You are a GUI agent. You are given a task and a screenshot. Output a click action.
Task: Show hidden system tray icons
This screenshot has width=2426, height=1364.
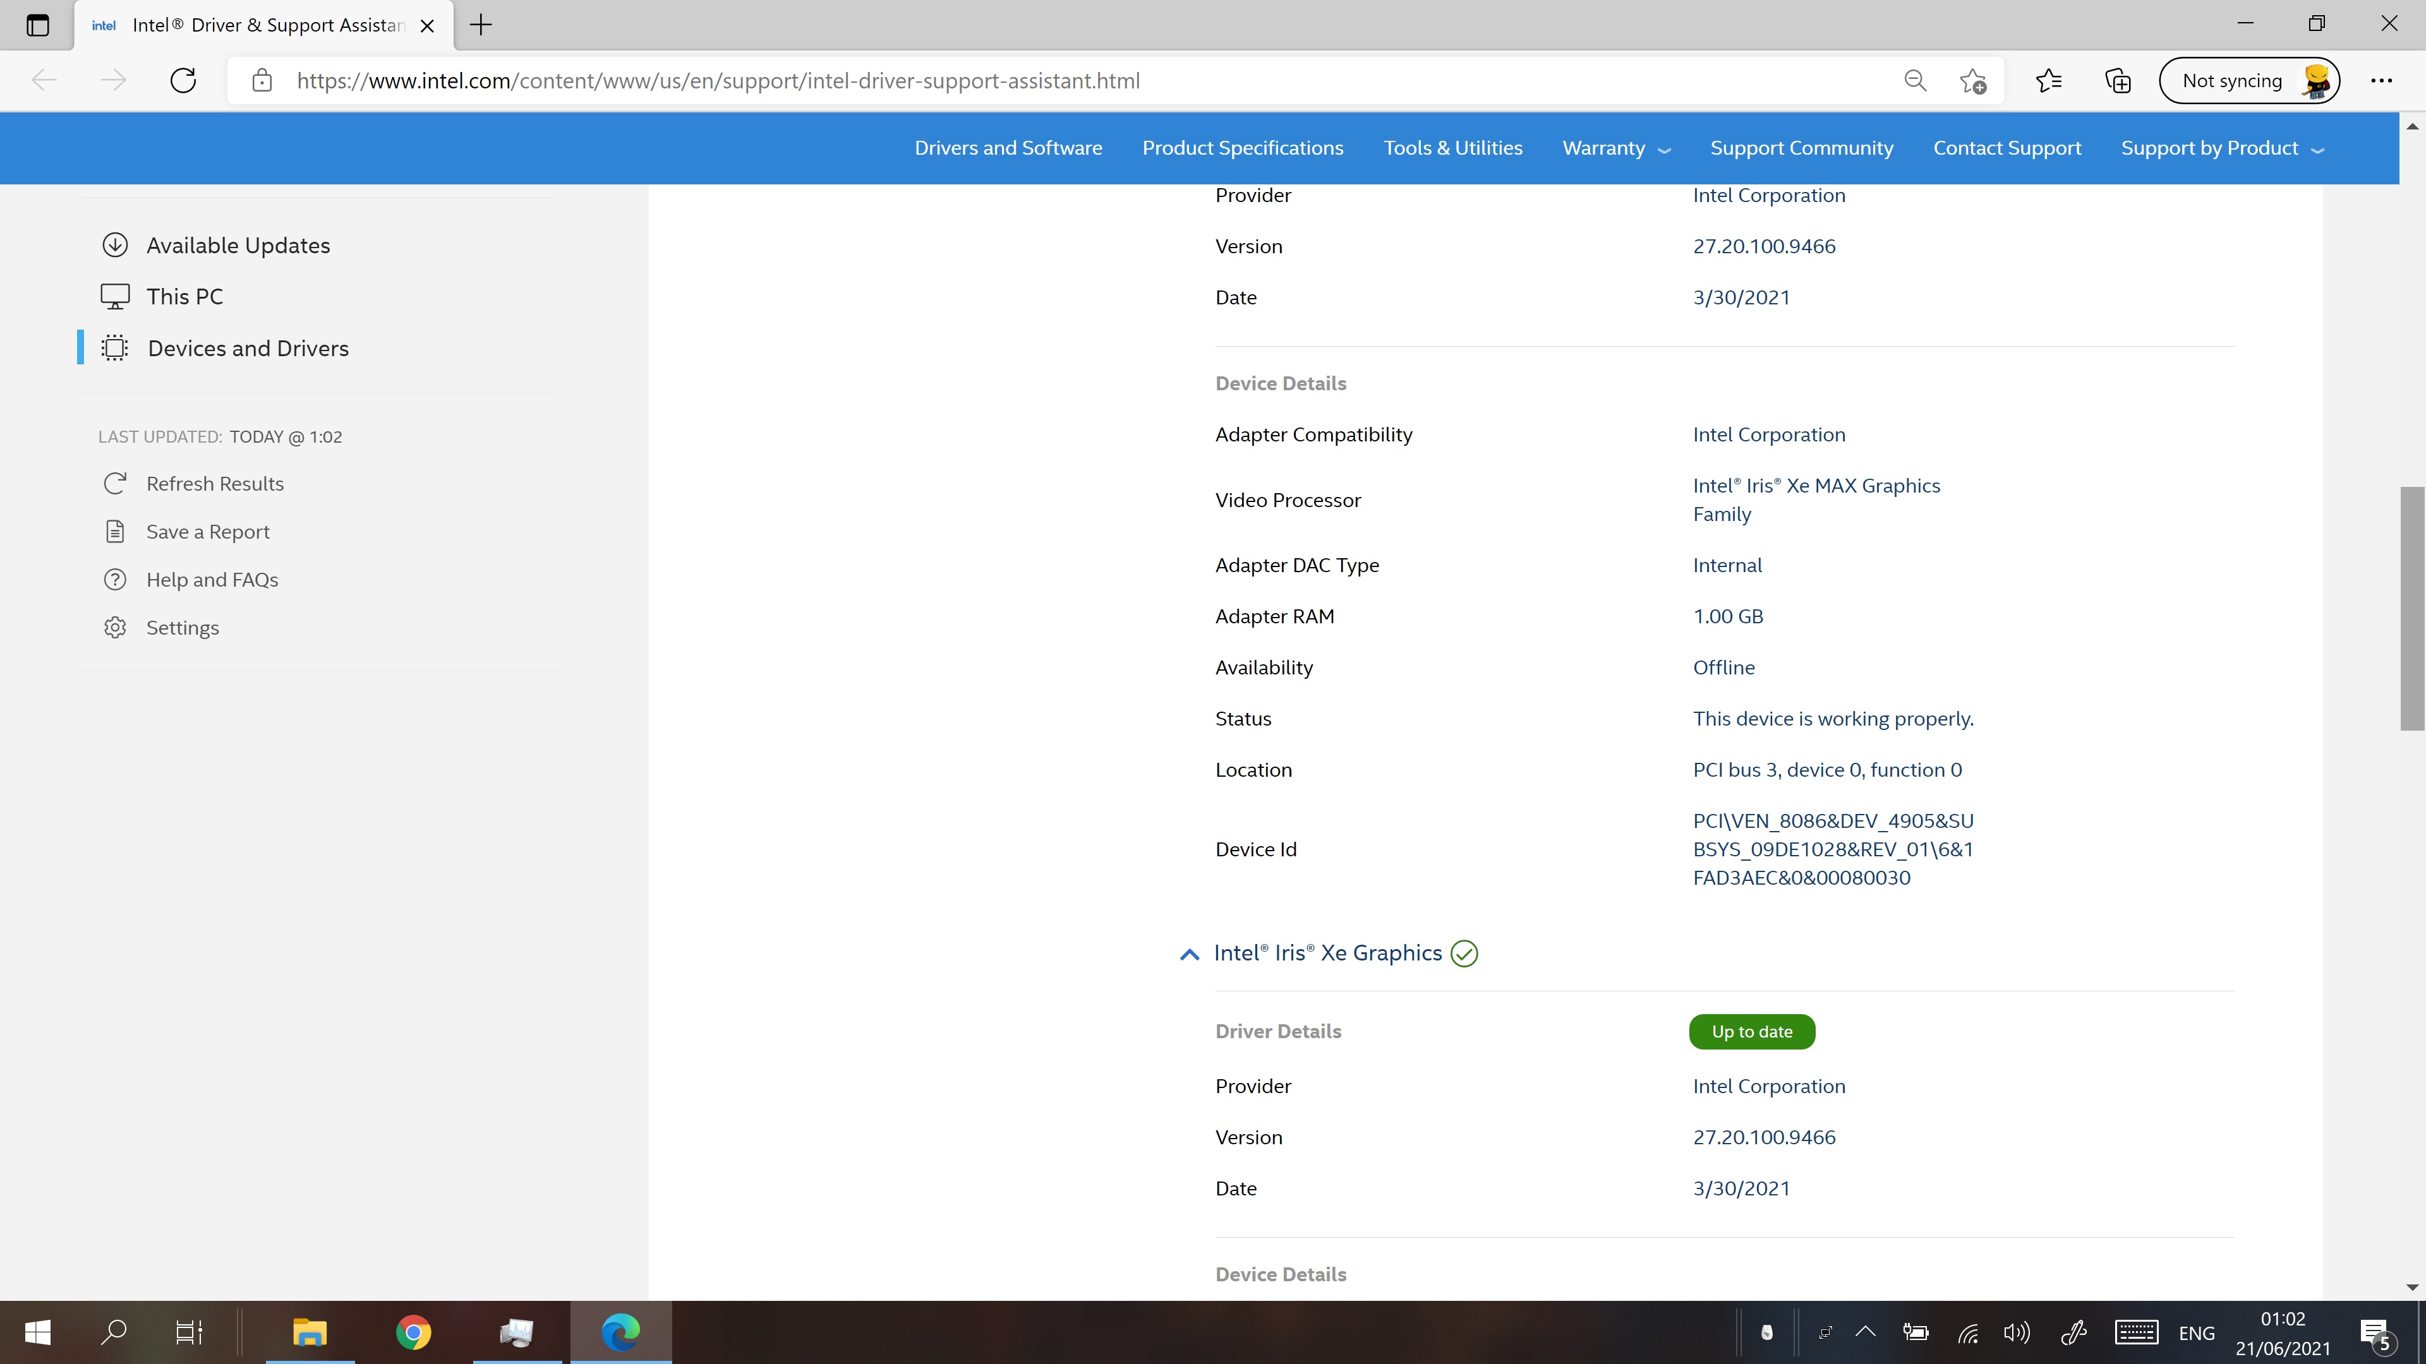[x=1865, y=1331]
